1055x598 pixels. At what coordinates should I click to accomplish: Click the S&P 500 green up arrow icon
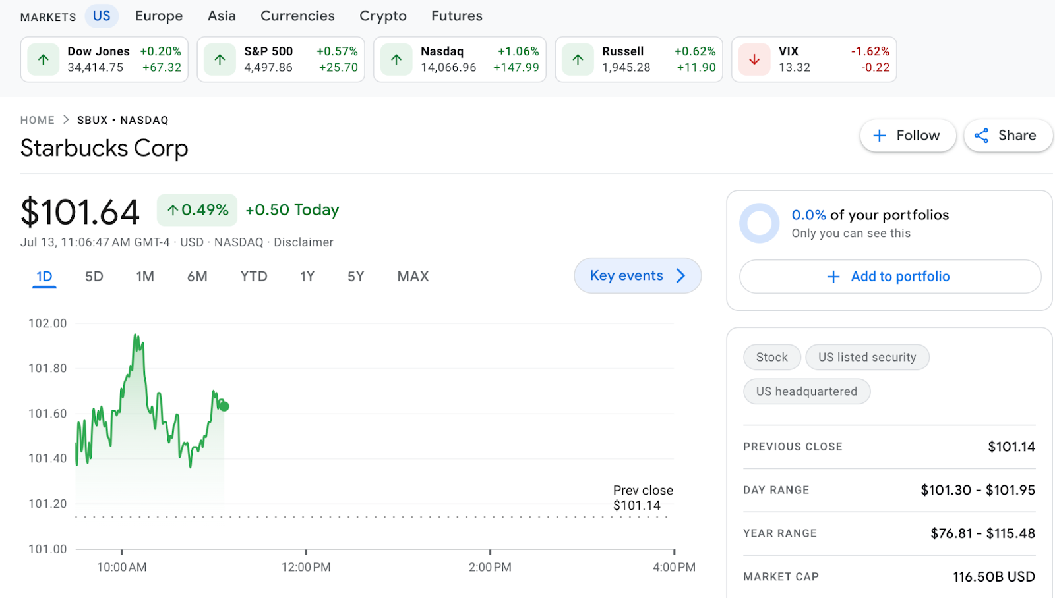[220, 59]
